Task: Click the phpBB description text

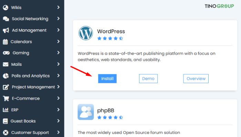Action: [x=129, y=133]
